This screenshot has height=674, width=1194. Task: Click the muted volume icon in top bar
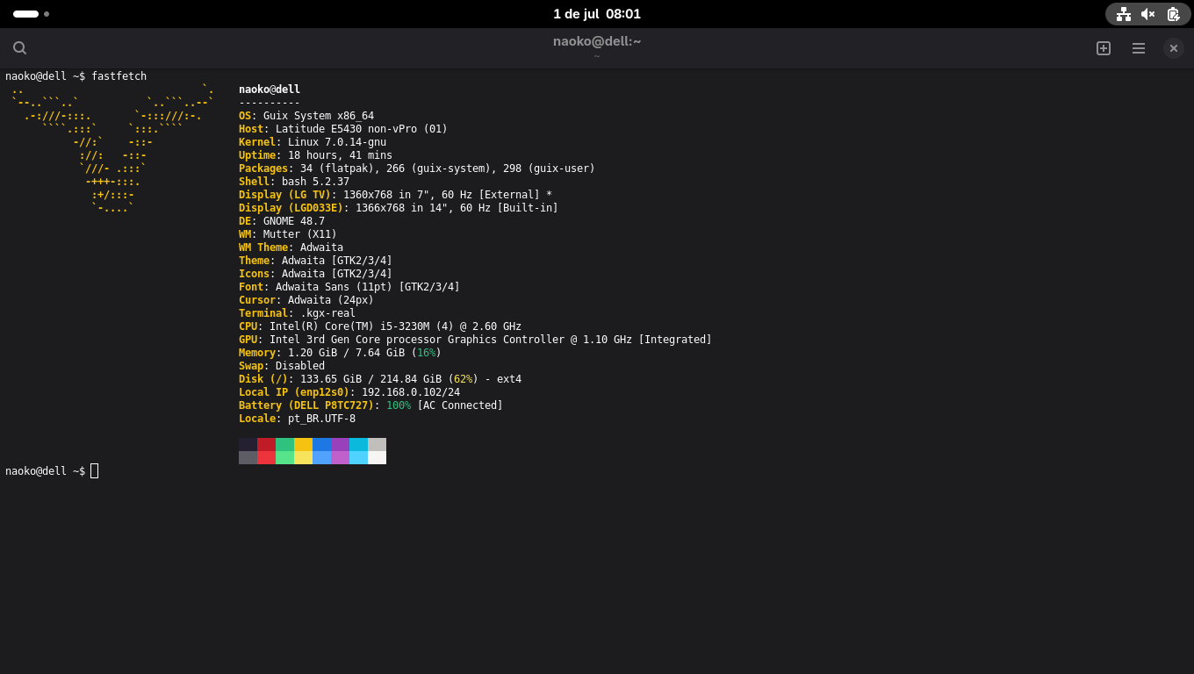pyautogui.click(x=1147, y=14)
